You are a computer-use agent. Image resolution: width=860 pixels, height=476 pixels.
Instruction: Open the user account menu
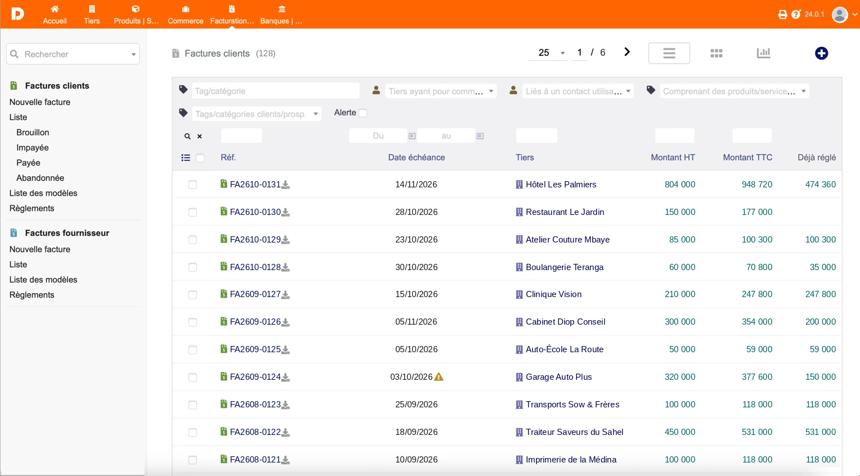pos(844,15)
